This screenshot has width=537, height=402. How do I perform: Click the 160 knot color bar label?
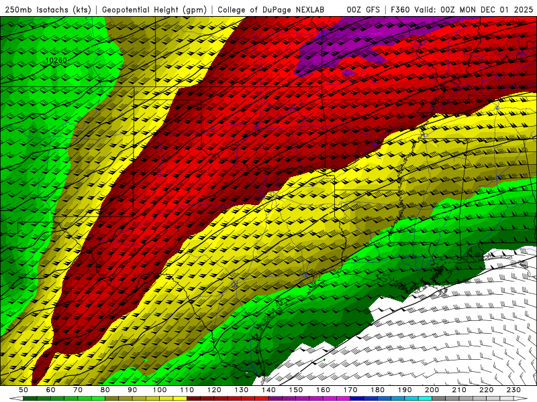[323, 390]
